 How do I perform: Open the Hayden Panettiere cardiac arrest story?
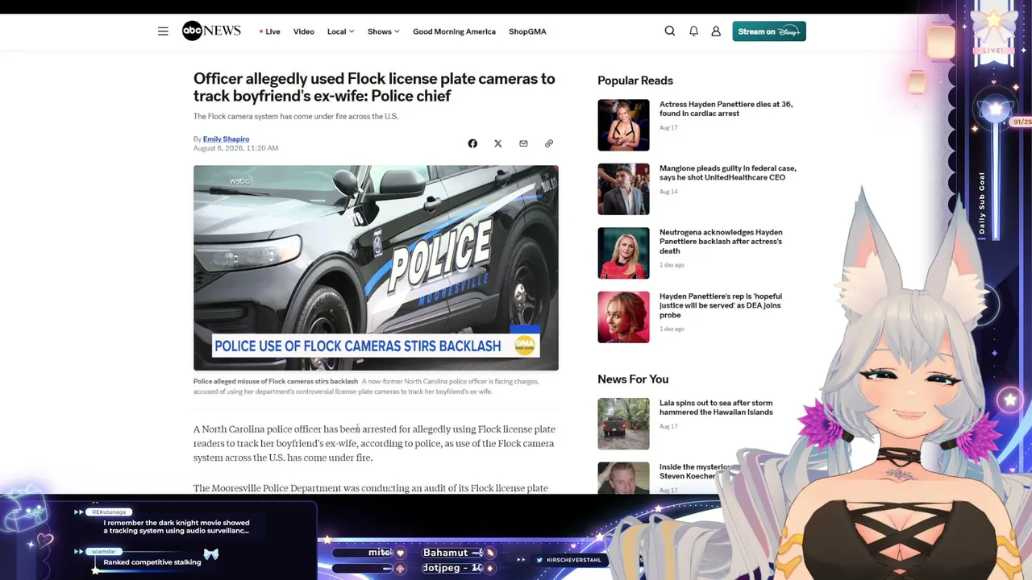tap(726, 109)
